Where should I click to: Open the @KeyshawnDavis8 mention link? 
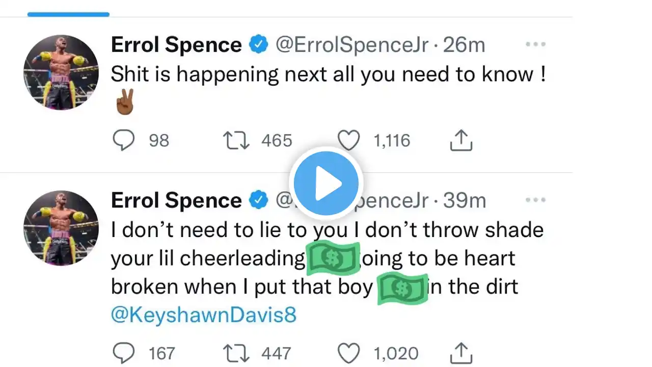tap(203, 315)
